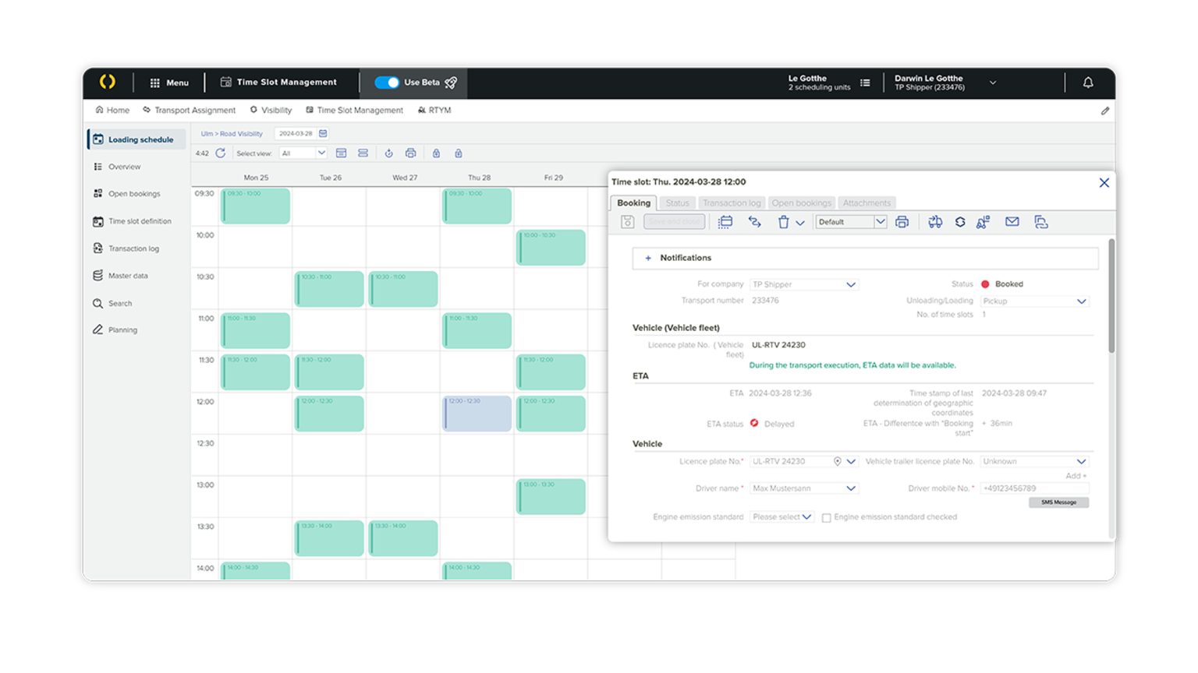
Task: Open the calendar icon in the booking toolbar
Action: [x=725, y=222]
